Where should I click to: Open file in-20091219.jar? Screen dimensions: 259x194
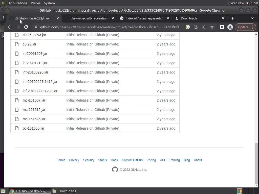click(x=35, y=63)
